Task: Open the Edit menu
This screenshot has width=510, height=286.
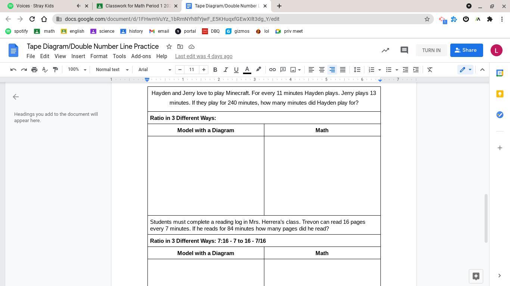Action: [45, 56]
